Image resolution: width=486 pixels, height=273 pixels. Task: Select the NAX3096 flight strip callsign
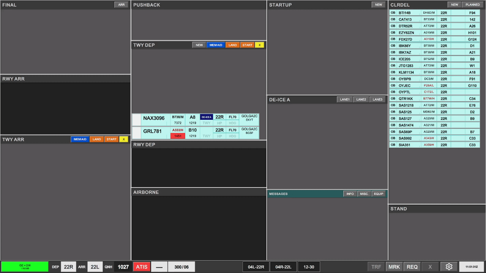click(x=154, y=118)
